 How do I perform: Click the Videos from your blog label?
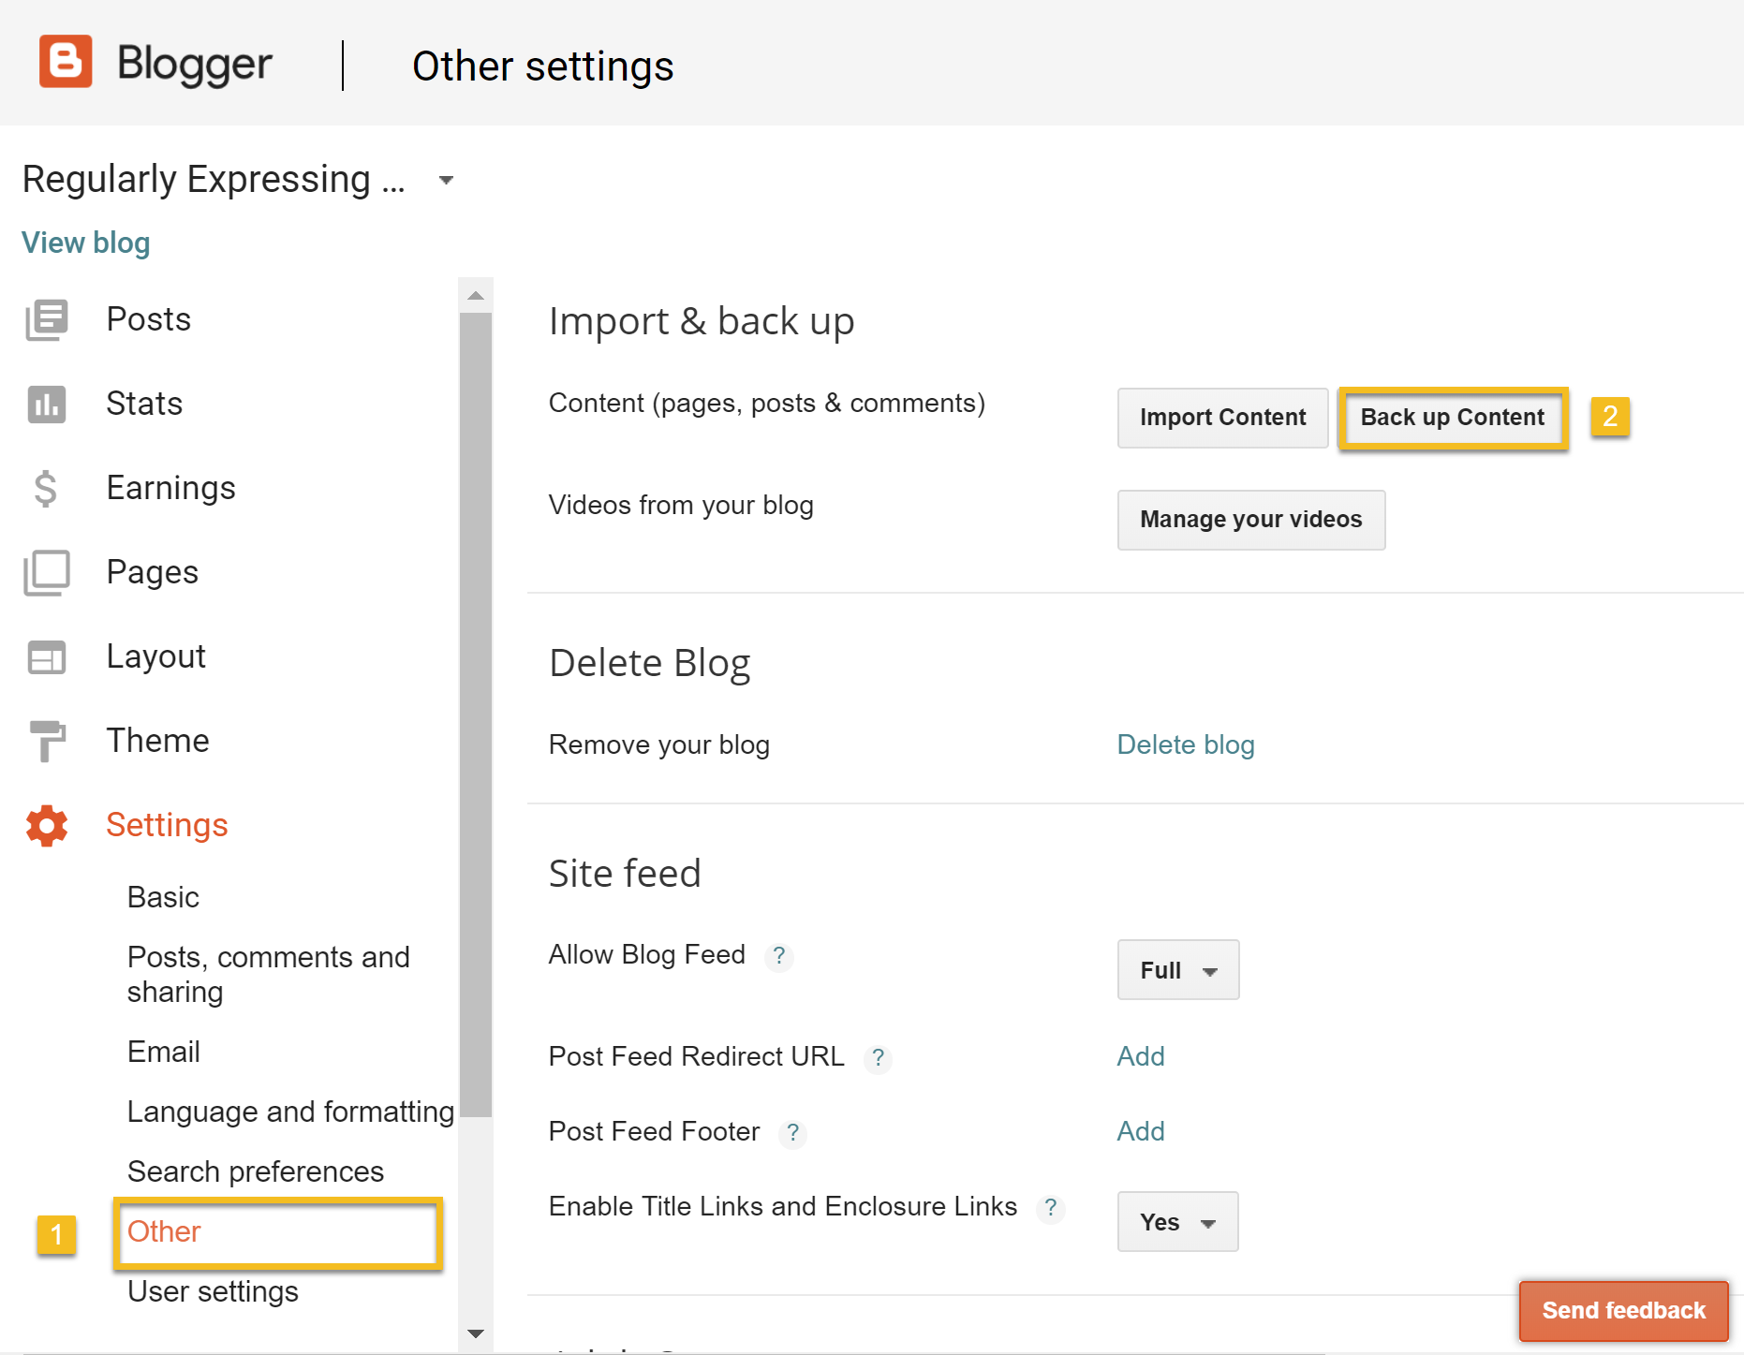click(681, 505)
